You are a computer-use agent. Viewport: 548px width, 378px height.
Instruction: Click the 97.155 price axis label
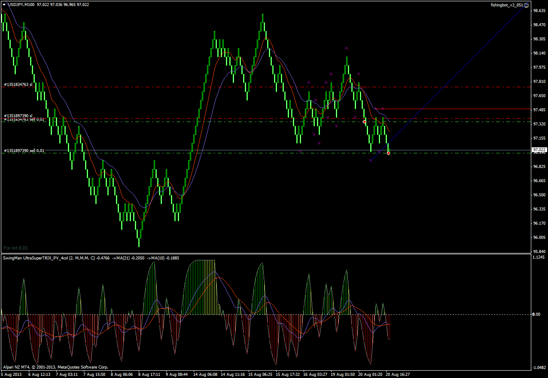click(x=539, y=138)
